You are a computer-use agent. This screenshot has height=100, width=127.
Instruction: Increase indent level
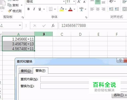click(x=117, y=9)
